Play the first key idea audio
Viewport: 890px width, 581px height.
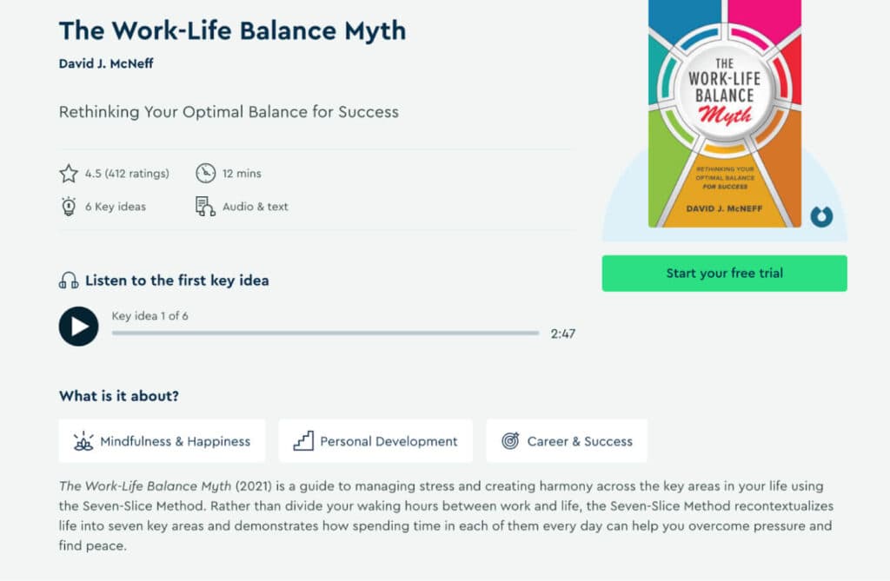click(78, 327)
